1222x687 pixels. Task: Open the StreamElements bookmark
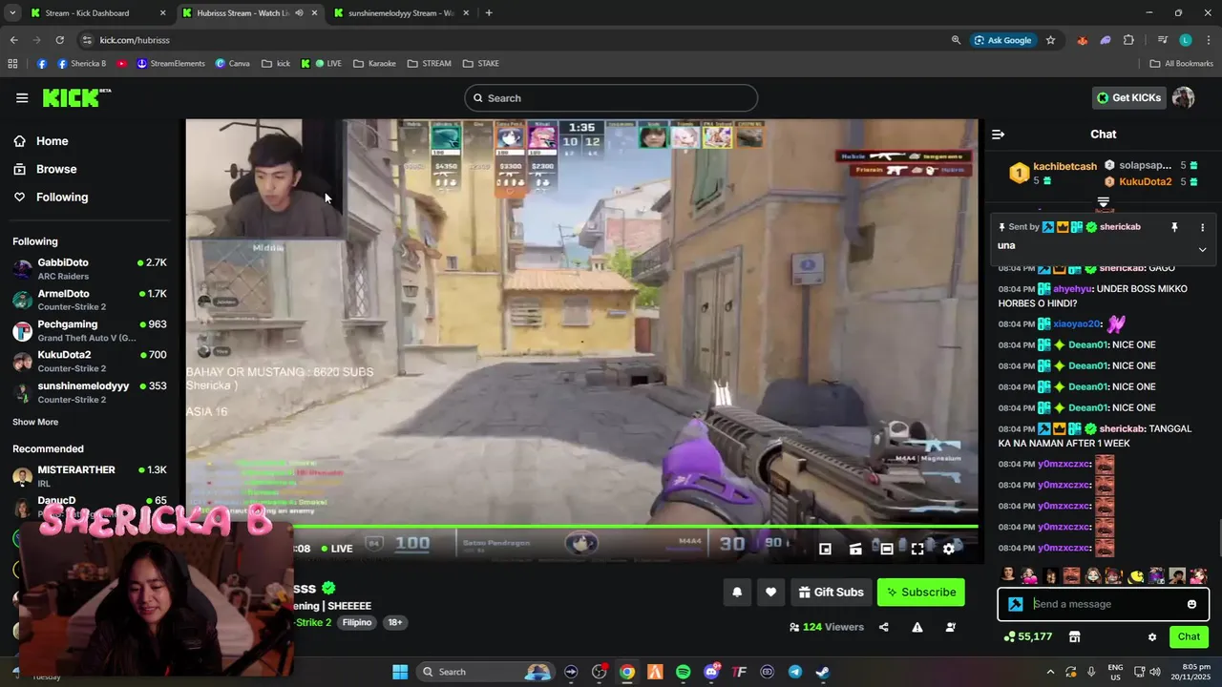pyautogui.click(x=171, y=64)
